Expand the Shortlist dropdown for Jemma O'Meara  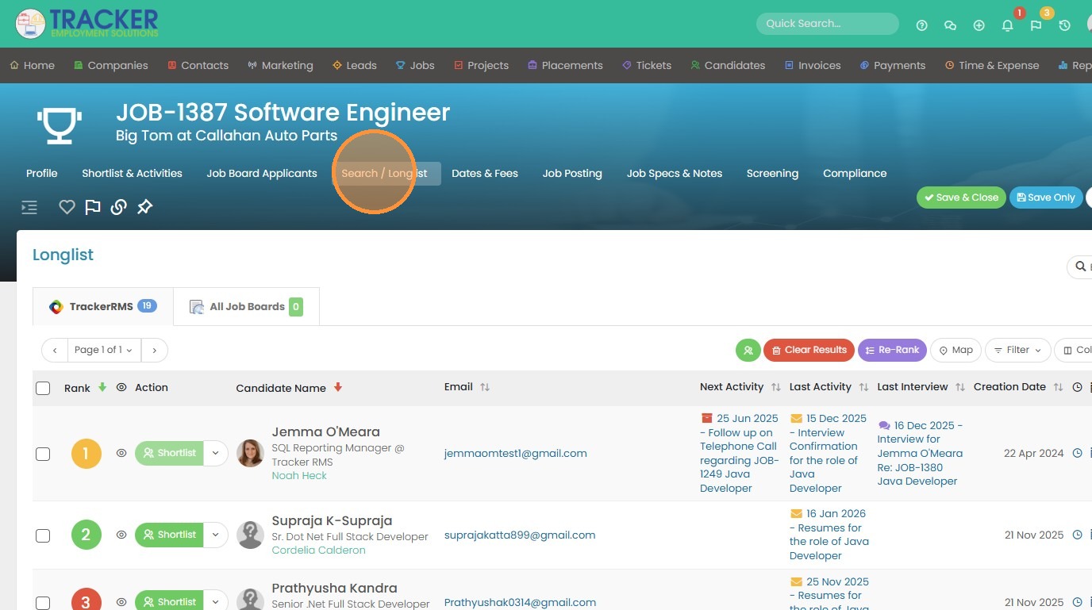216,453
